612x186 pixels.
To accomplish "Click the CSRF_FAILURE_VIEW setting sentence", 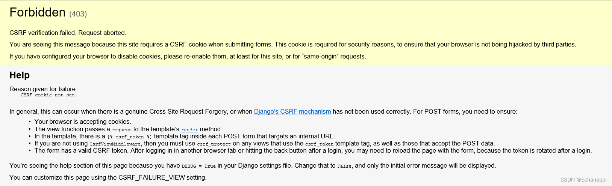I will [108, 177].
